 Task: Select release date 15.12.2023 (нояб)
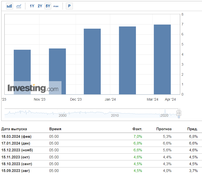point(17,150)
